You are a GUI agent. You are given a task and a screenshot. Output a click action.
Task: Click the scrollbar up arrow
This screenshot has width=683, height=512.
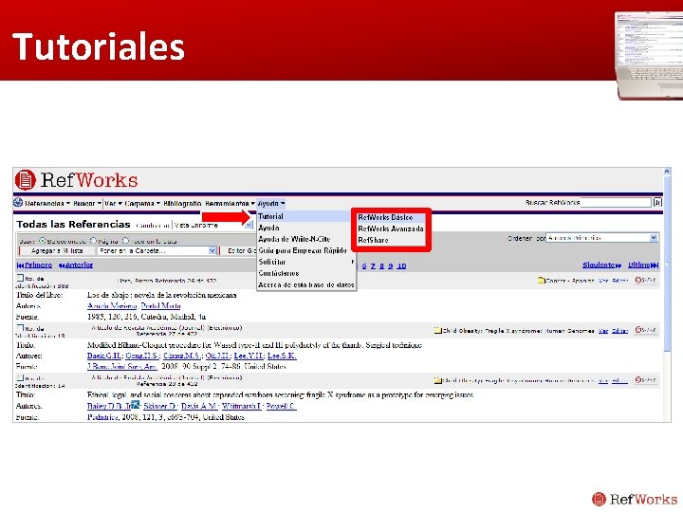click(x=667, y=172)
